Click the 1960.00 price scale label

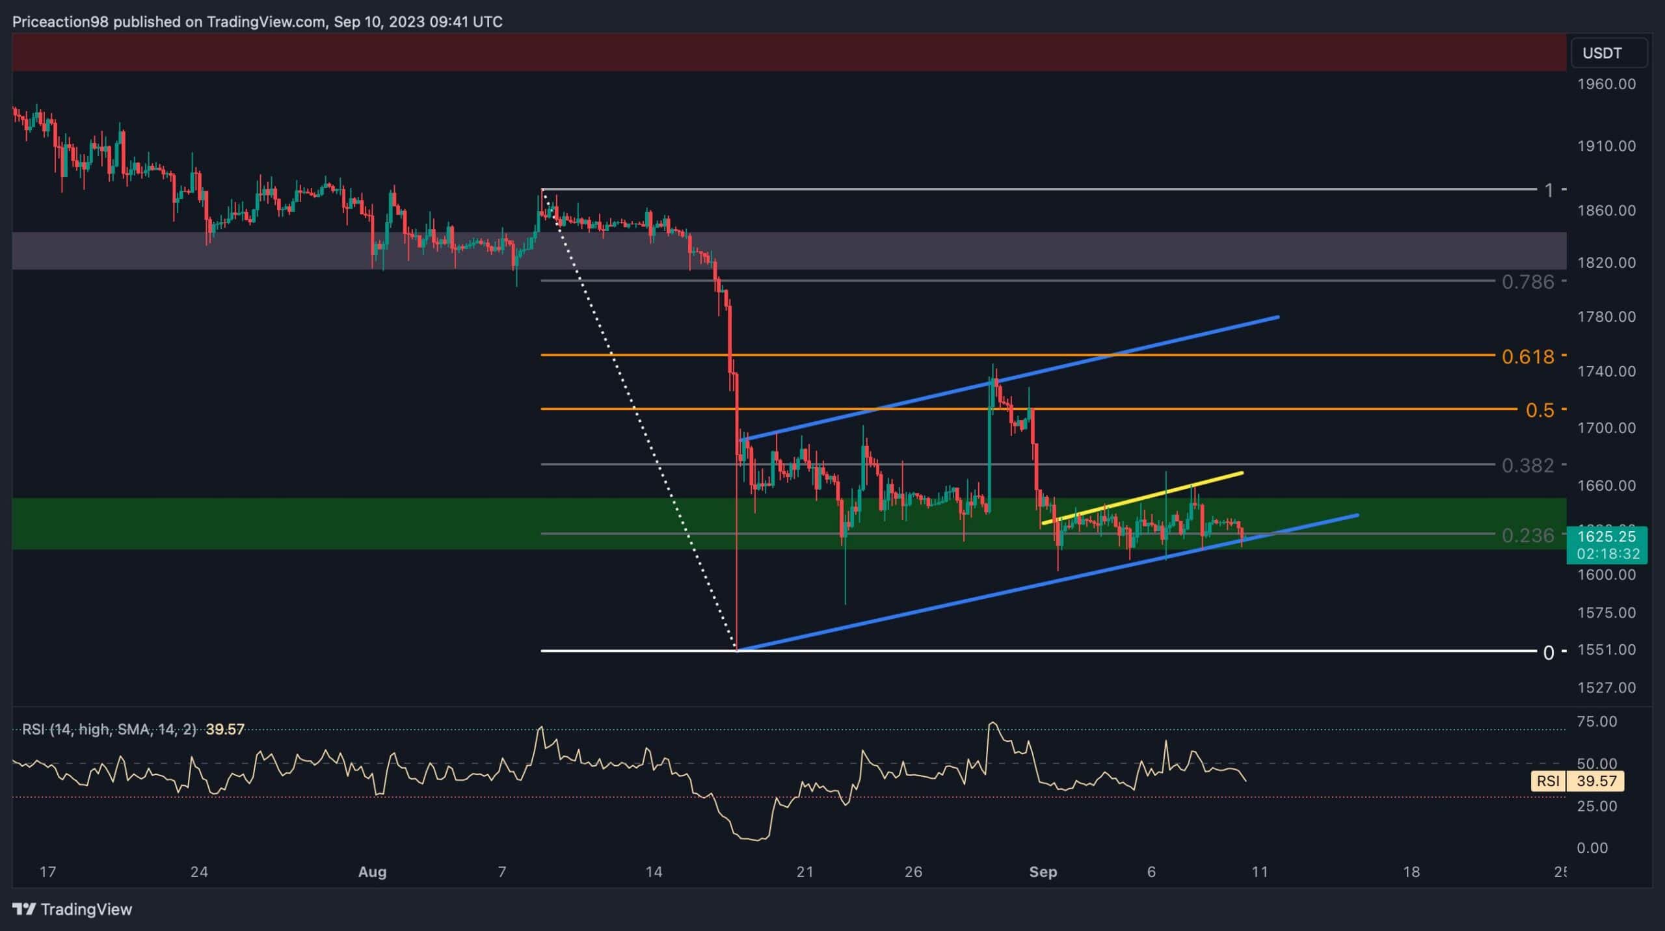pyautogui.click(x=1606, y=84)
